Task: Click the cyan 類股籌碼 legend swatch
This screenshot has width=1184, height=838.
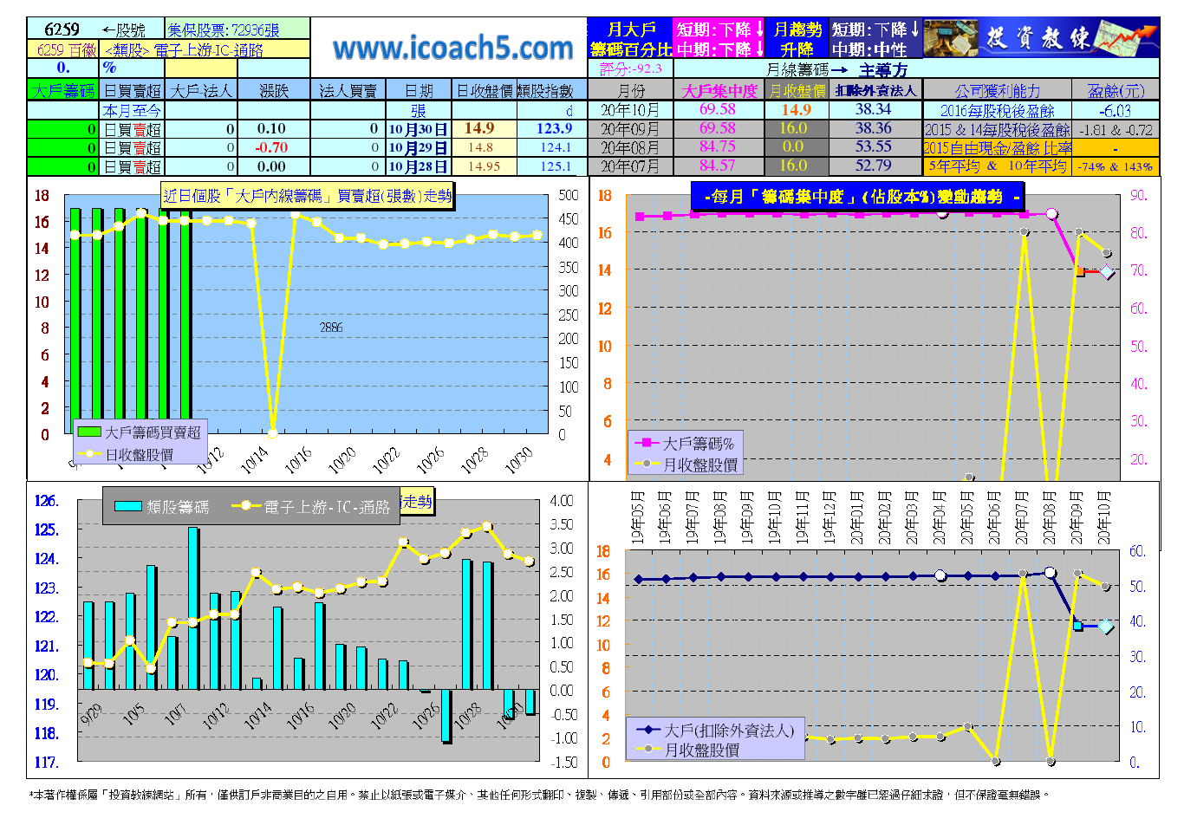Action: (x=128, y=506)
